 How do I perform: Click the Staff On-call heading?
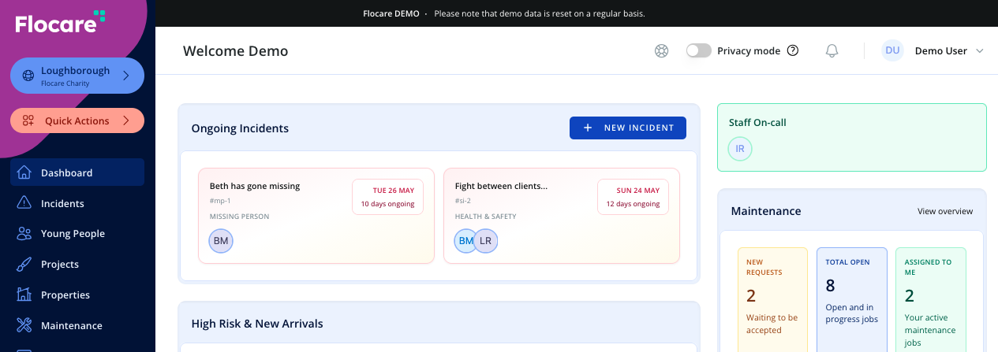(x=757, y=122)
